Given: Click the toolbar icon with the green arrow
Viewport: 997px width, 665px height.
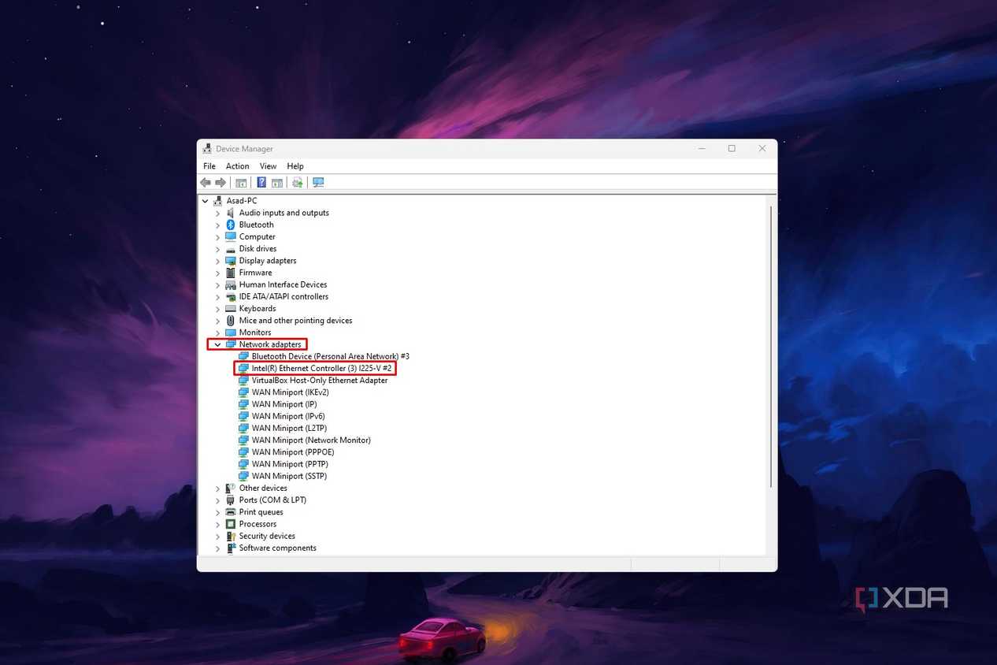Looking at the screenshot, I should (297, 183).
